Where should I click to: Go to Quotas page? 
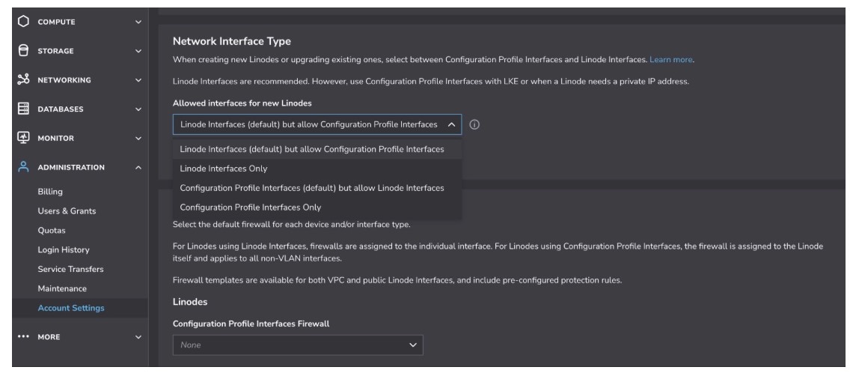(x=52, y=230)
